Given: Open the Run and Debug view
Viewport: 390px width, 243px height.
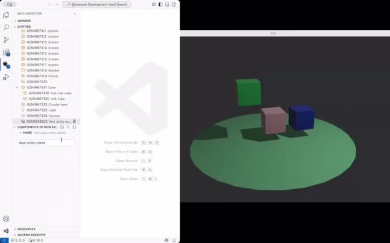Looking at the screenshot, I should [6, 77].
